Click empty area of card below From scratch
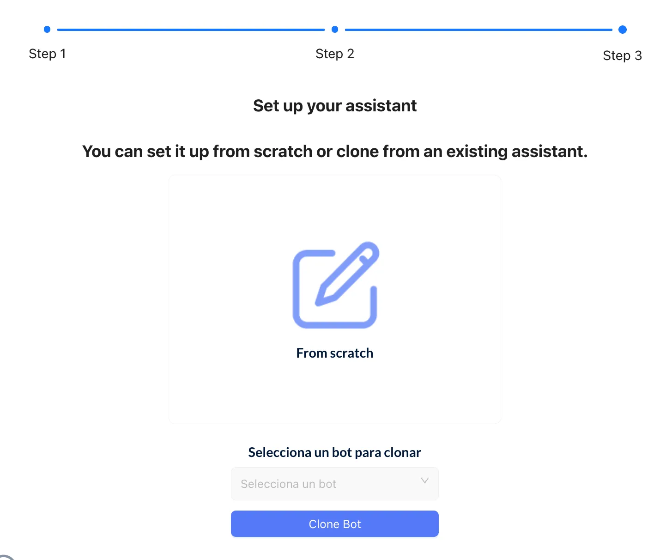The image size is (666, 560). [x=335, y=393]
